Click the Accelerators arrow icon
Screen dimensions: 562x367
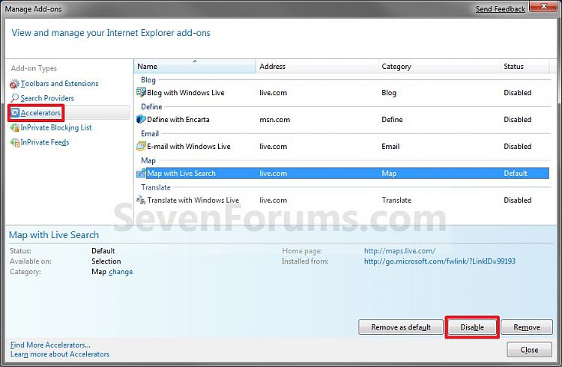click(15, 113)
